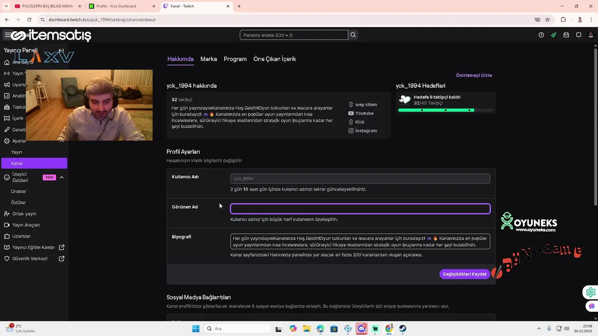Focus the Panelde arama search box
The width and height of the screenshot is (598, 336).
pos(294,35)
